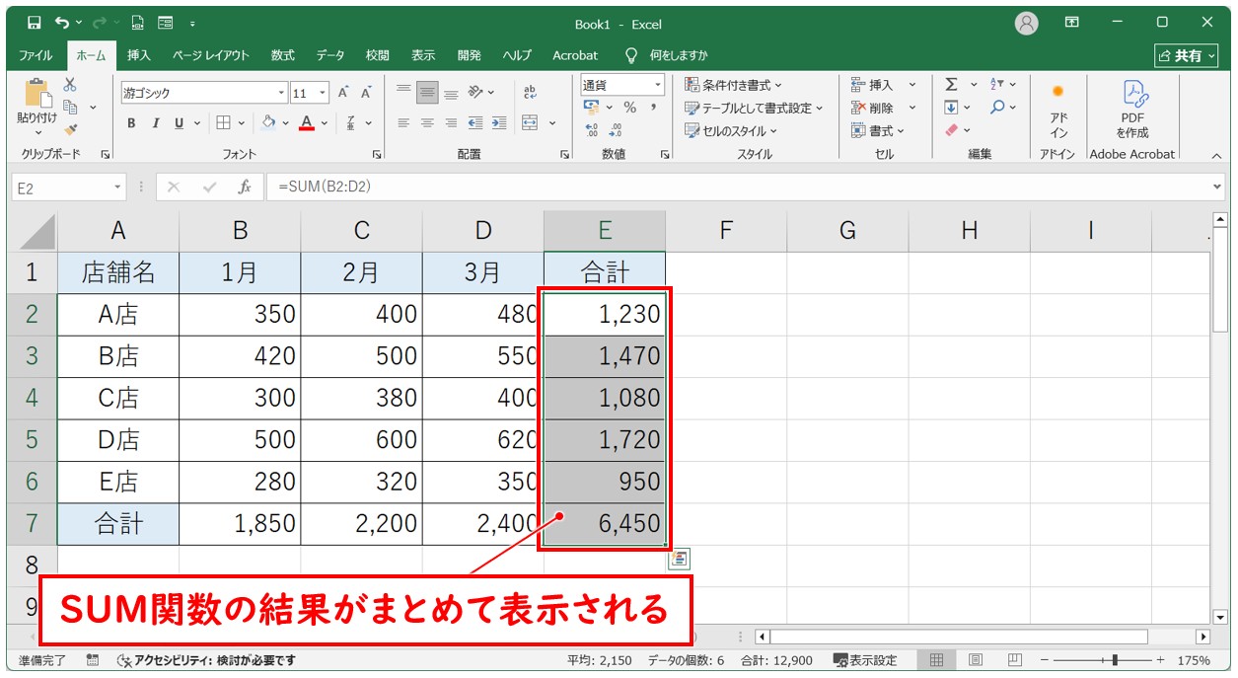Toggle Bottom Align

[x=451, y=93]
